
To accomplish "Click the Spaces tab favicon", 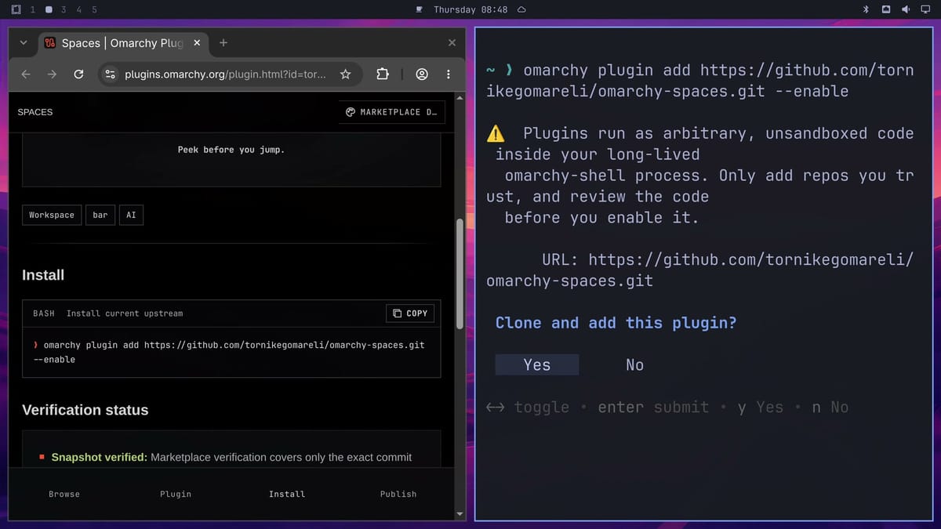I will [x=50, y=43].
